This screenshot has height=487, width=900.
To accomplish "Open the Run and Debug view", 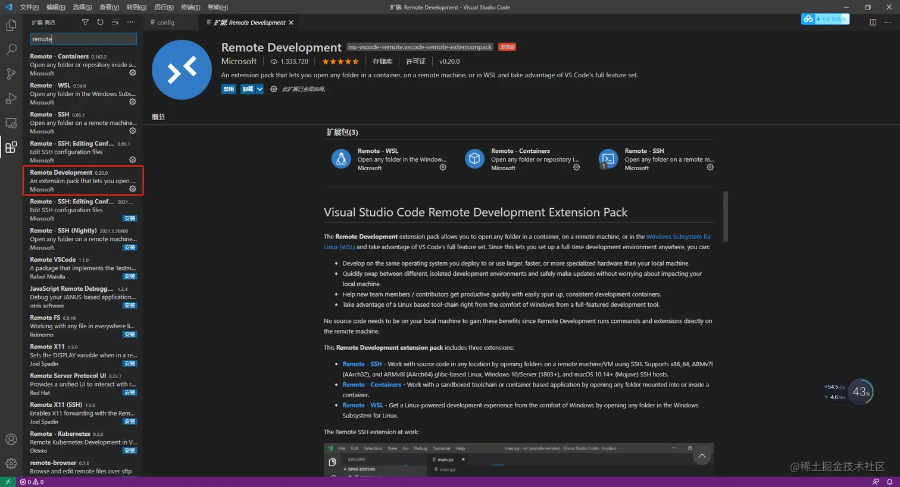I will tap(11, 99).
